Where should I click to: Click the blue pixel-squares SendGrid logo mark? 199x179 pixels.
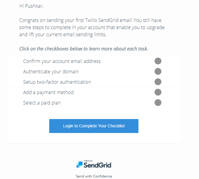coord(79,164)
